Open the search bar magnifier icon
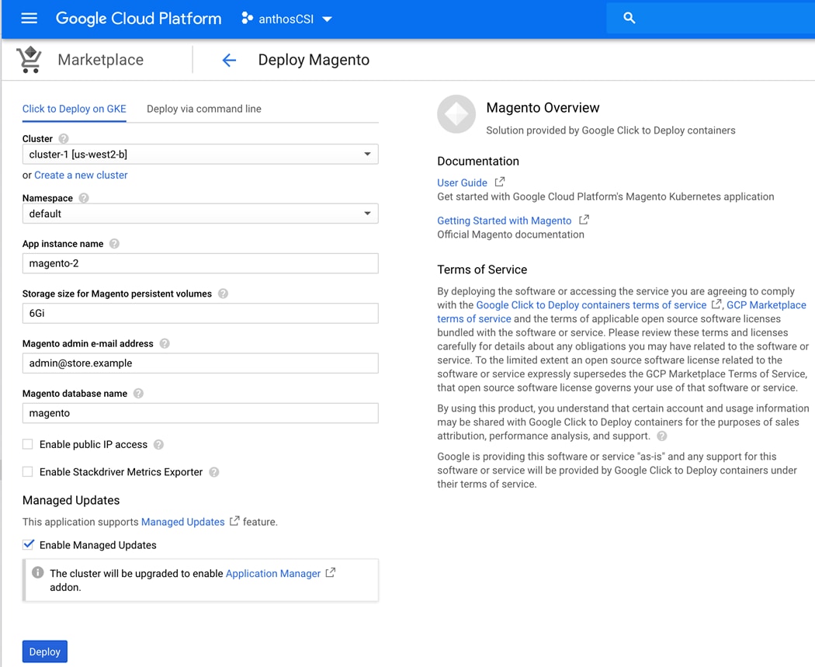 pos(629,18)
